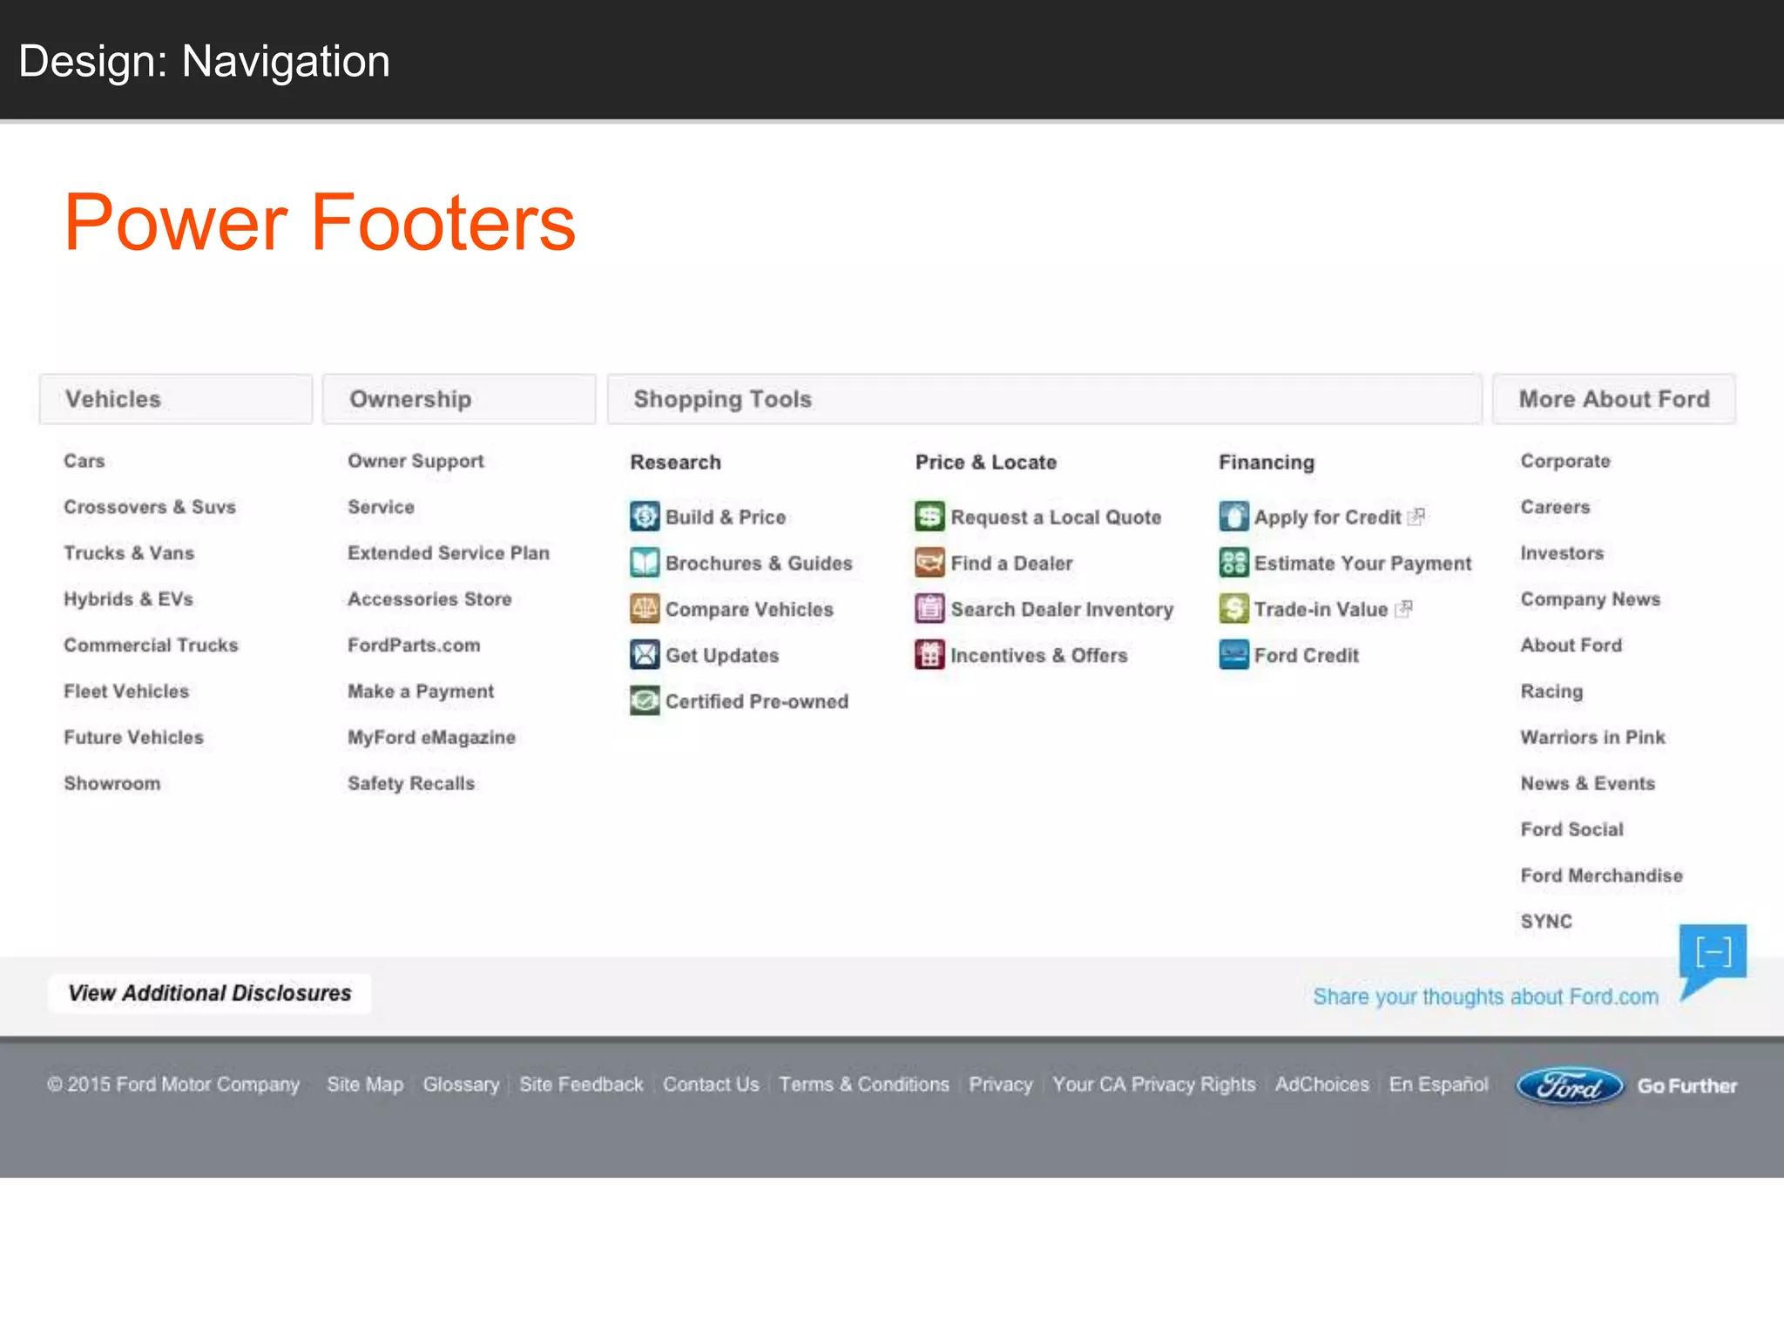Click the Incentives & Offers gift icon
Image resolution: width=1784 pixels, height=1338 pixels.
(x=929, y=655)
